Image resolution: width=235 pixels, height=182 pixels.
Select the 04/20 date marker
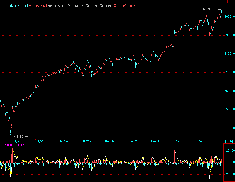click(x=17, y=141)
